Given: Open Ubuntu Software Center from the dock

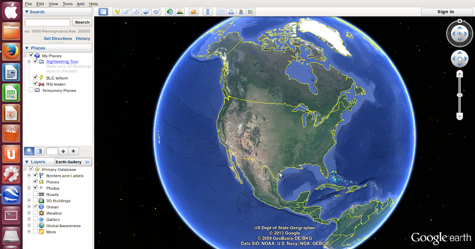Looking at the screenshot, I should pos(11,134).
